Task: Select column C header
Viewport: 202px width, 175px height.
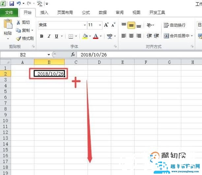Action: 76,62
